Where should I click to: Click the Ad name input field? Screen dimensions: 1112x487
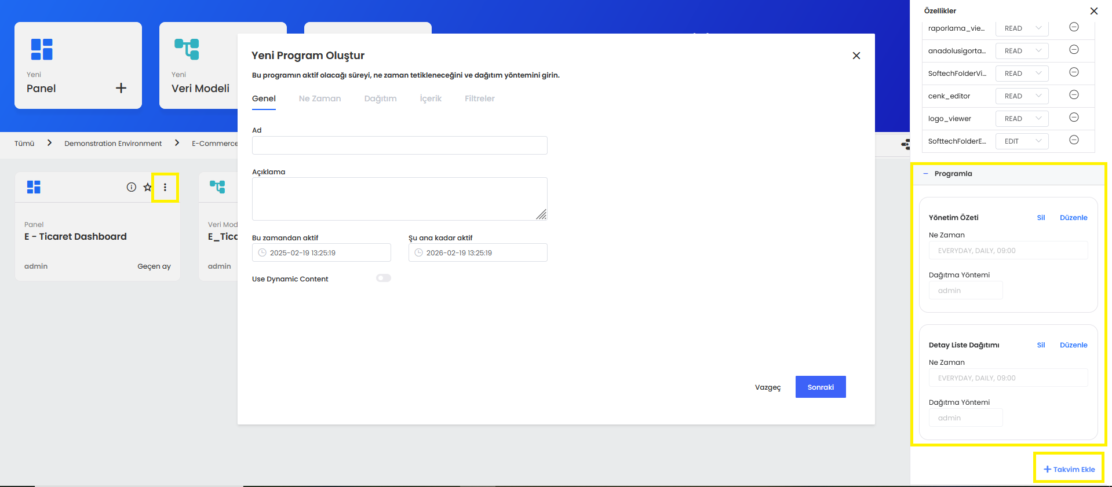399,145
